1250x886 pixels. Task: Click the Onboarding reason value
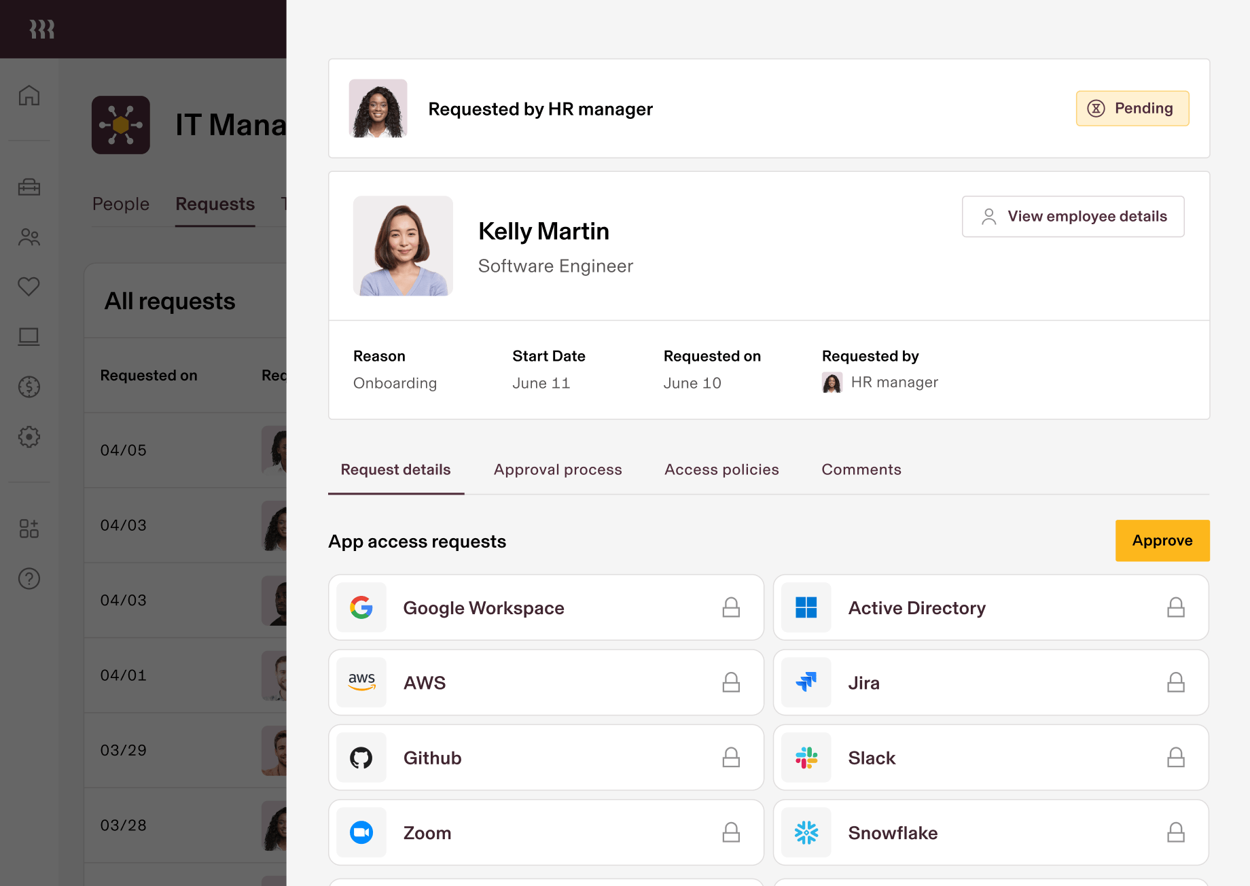[x=395, y=383]
